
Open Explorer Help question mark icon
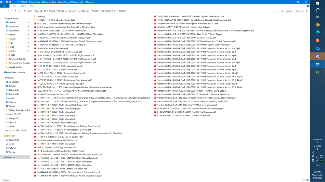point(308,6)
